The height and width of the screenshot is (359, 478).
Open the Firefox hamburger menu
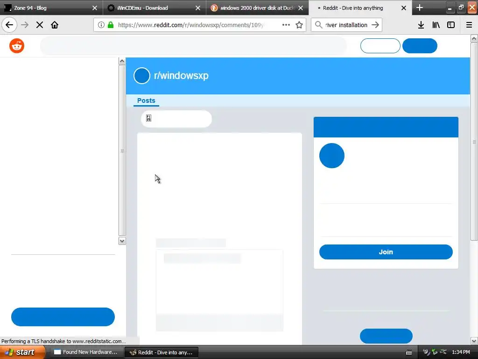point(469,25)
